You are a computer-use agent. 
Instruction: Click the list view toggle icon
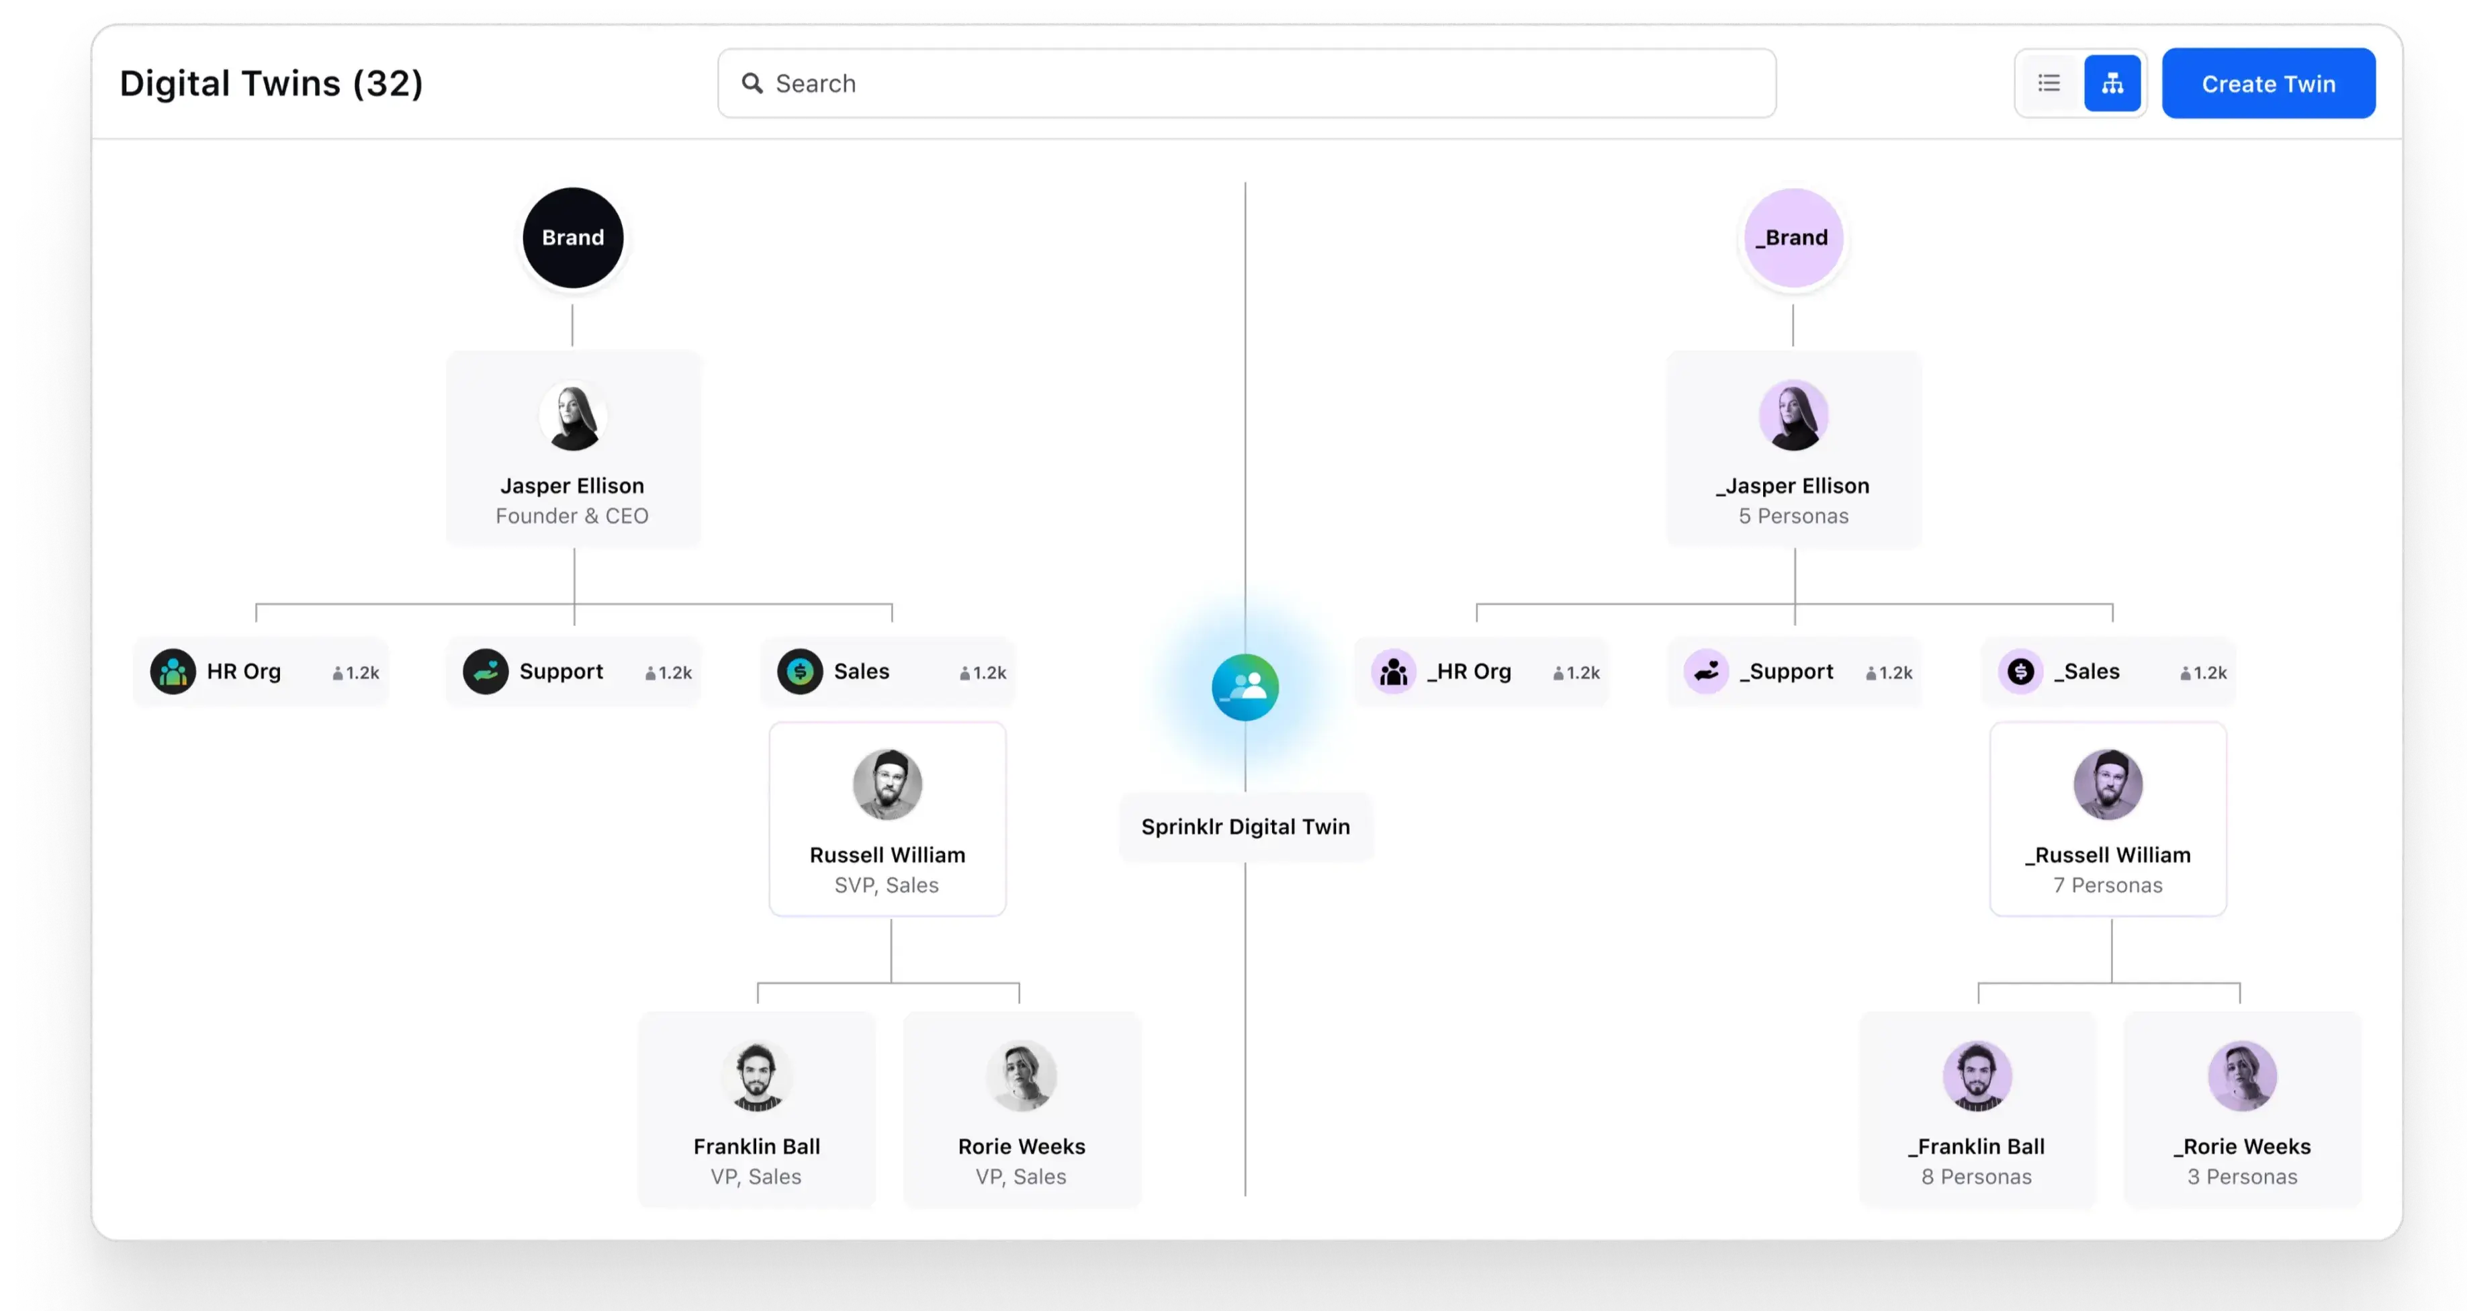click(2048, 83)
